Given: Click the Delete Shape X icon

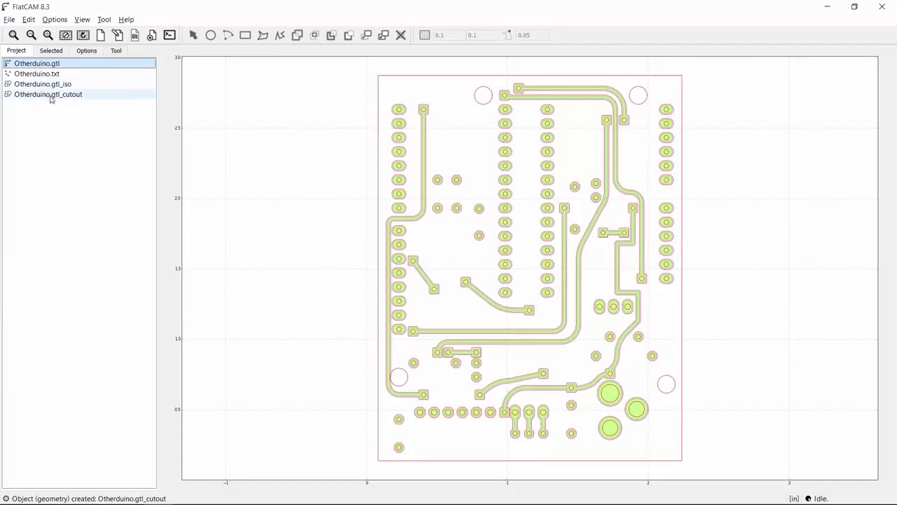Looking at the screenshot, I should click(x=401, y=35).
